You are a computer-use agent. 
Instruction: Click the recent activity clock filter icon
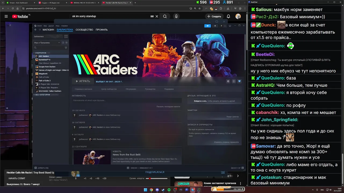pos(63,43)
